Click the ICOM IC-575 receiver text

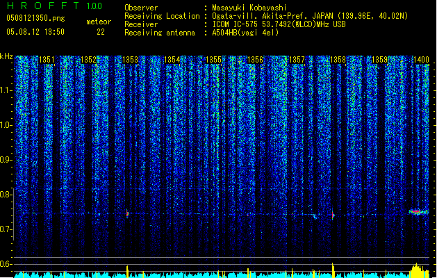pos(279,24)
